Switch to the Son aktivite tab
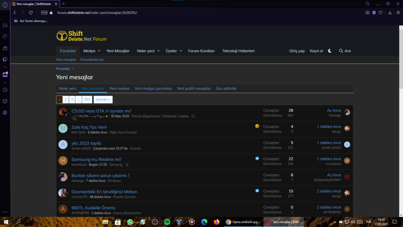The height and width of the screenshot is (227, 403). pos(226,89)
